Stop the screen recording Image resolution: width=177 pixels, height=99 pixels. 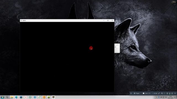147,94
